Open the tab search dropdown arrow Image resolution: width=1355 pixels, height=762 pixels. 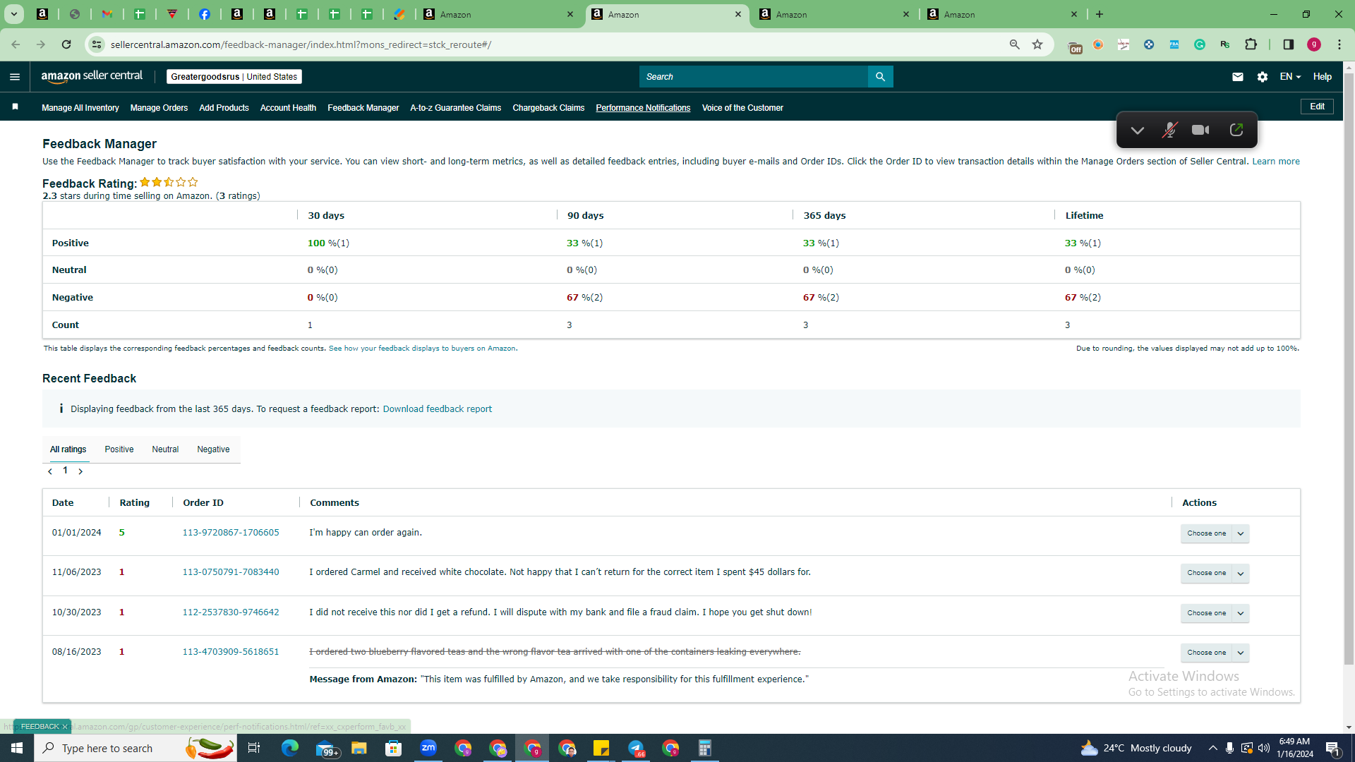14,14
